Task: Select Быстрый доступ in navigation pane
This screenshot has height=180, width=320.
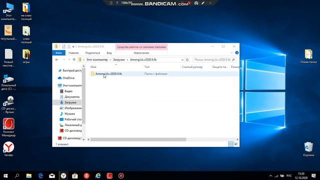Action: pos(70,70)
